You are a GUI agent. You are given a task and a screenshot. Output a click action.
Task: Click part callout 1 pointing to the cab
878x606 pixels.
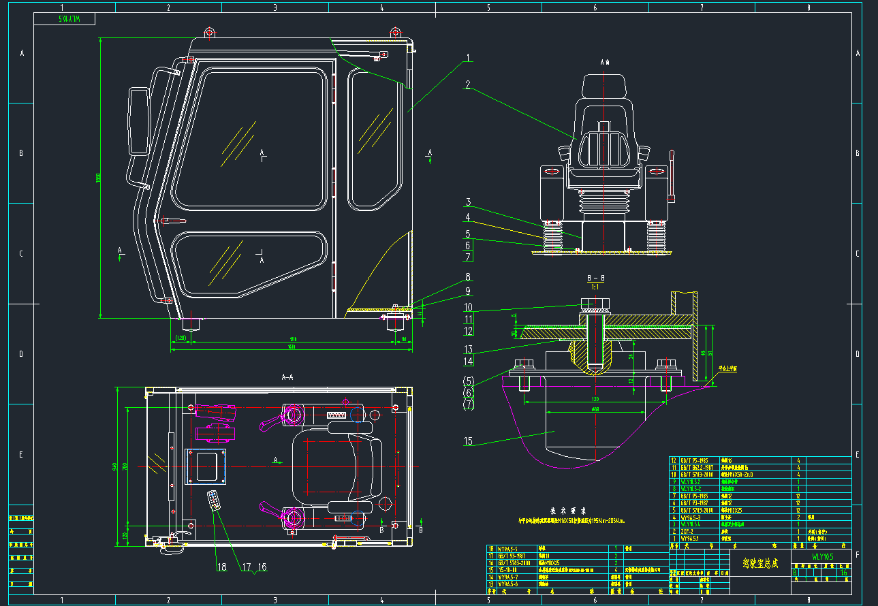468,57
